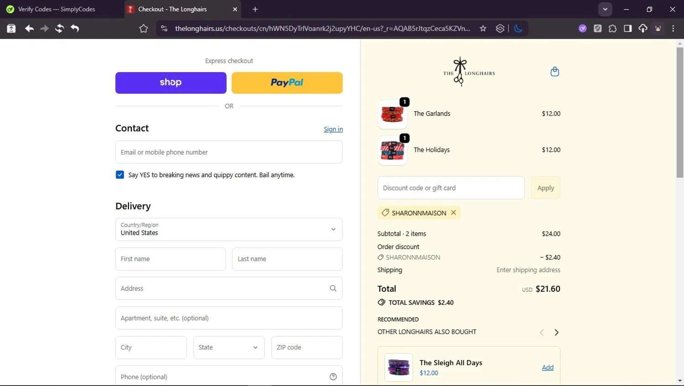684x386 pixels.
Task: Click Enter shipping address text
Action: point(529,270)
